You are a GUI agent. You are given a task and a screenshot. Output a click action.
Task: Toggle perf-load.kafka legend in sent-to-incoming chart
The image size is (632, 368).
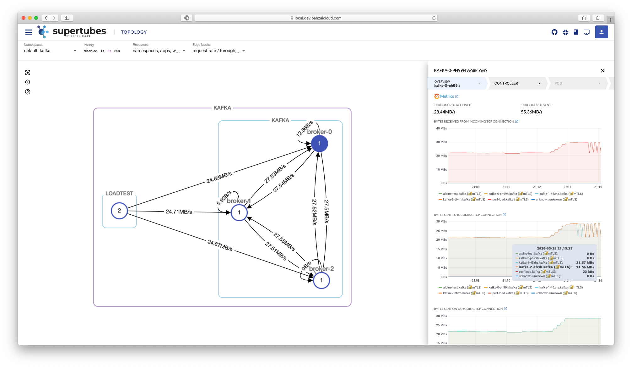pos(508,293)
